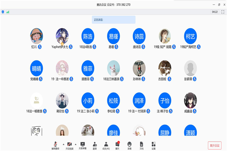Expand audio options arrow beside microphone
This screenshot has width=227, height=151.
[62, 144]
